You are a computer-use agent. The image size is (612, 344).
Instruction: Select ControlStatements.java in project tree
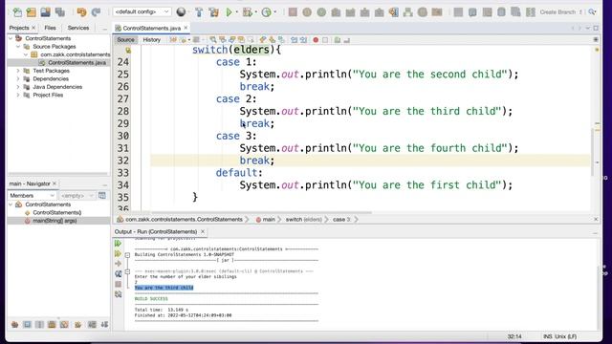pyautogui.click(x=76, y=63)
